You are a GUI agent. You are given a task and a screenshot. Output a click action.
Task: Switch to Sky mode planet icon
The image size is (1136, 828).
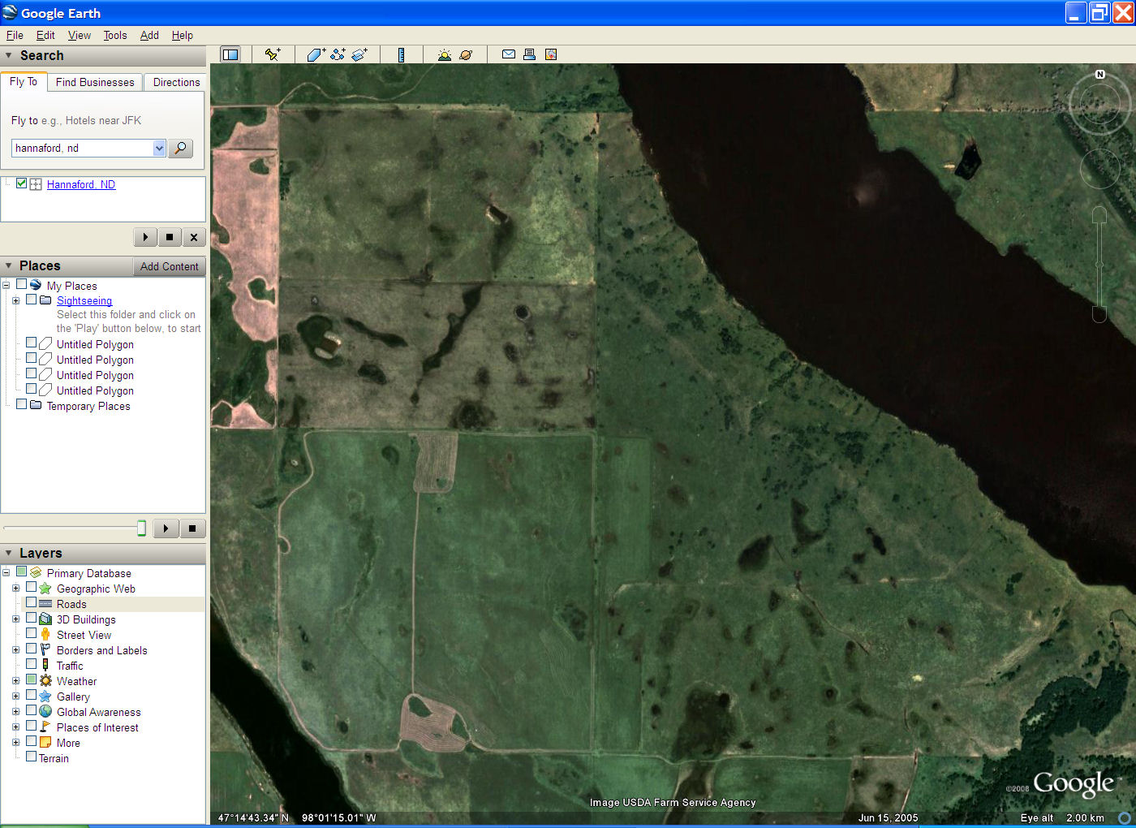pyautogui.click(x=466, y=54)
